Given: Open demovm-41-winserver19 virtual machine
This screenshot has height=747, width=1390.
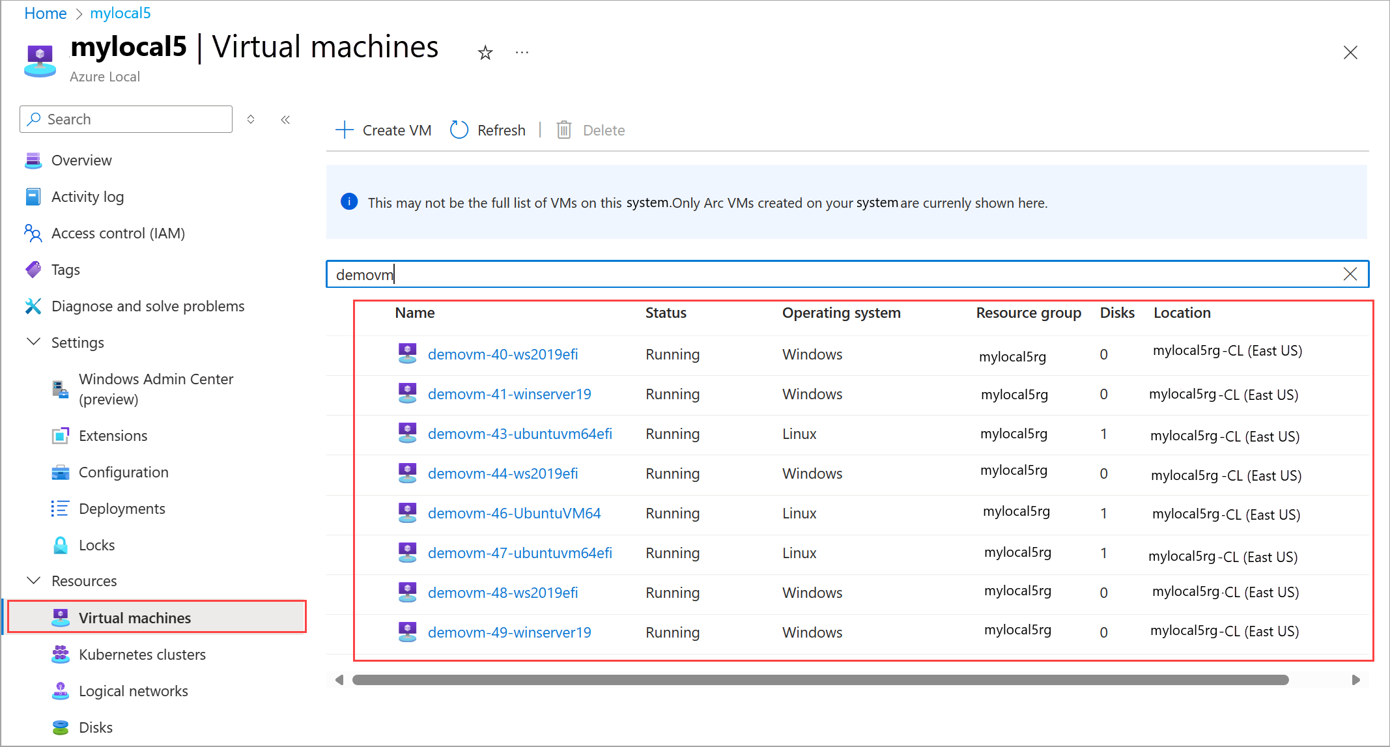Looking at the screenshot, I should click(509, 394).
